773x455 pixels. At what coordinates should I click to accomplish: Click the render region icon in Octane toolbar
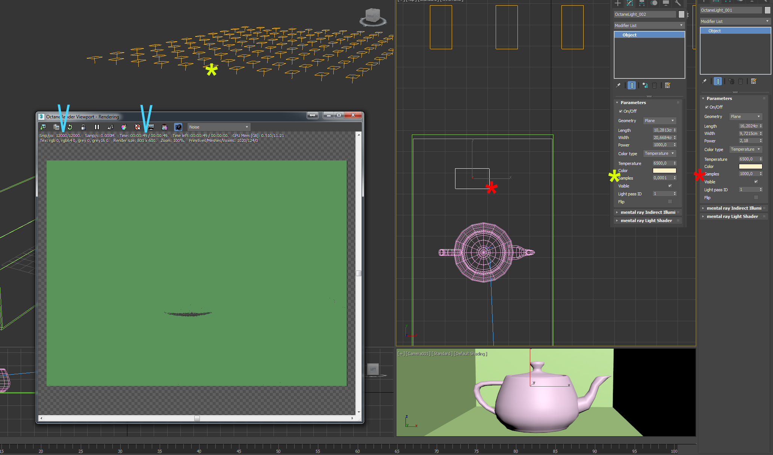point(151,127)
